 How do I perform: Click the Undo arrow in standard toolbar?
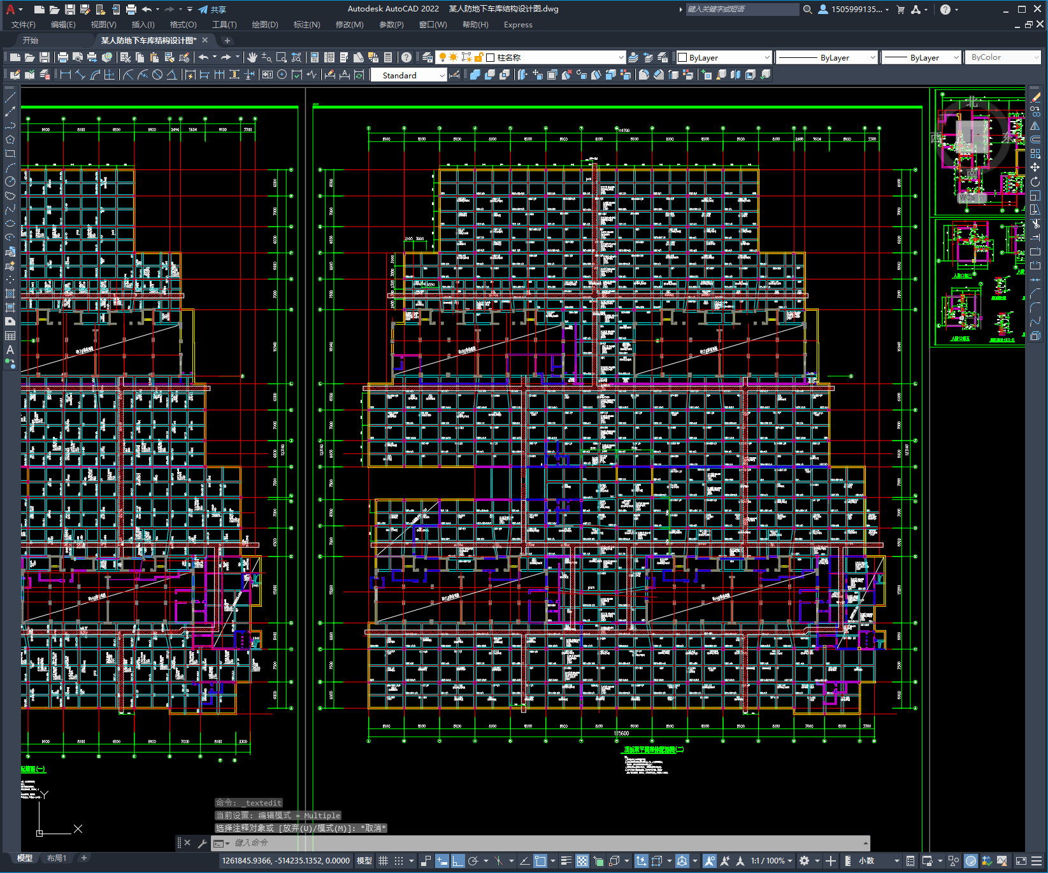pyautogui.click(x=203, y=57)
